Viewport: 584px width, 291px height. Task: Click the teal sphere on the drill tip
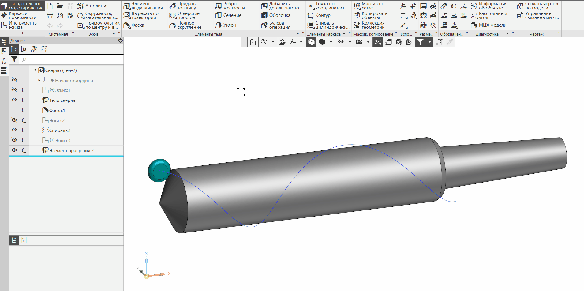pos(159,171)
